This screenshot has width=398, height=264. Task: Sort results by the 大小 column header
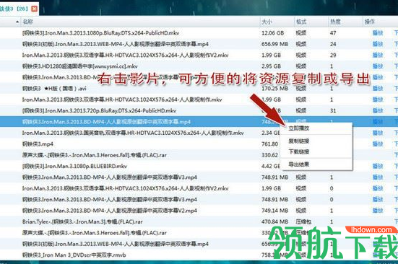click(x=267, y=22)
